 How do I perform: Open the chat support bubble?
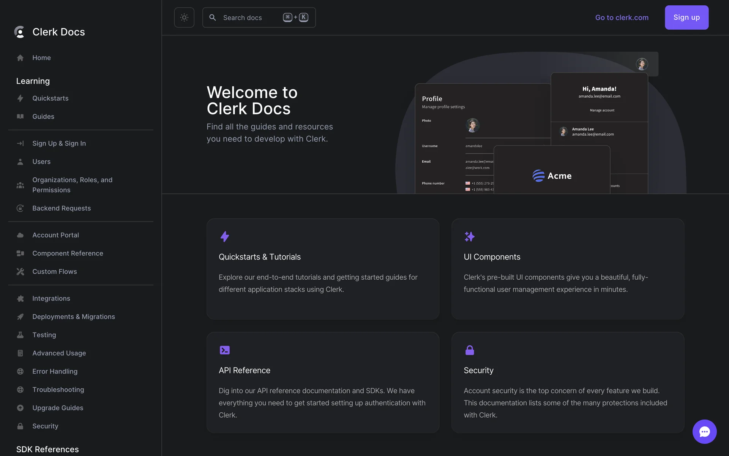[704, 431]
